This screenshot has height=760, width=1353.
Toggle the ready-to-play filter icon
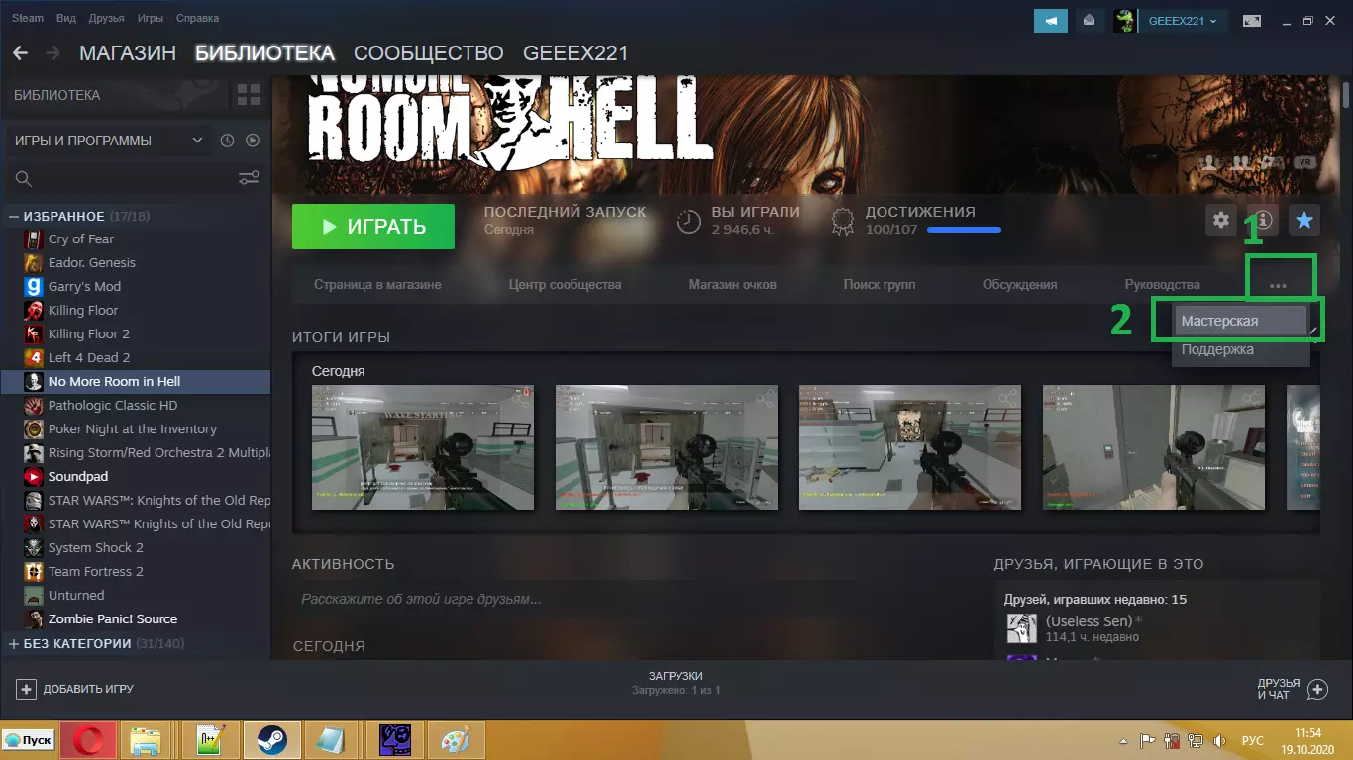tap(253, 141)
